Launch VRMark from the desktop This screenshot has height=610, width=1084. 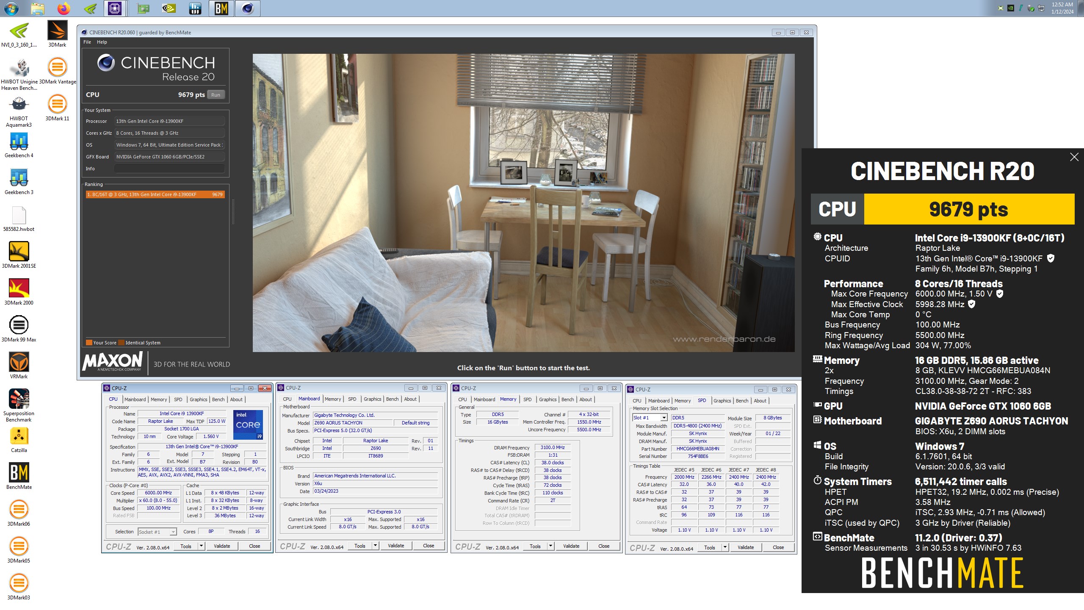[x=19, y=366]
